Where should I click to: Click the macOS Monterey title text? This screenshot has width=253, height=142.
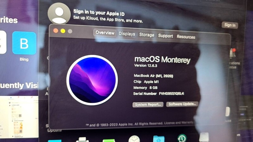tap(162, 60)
